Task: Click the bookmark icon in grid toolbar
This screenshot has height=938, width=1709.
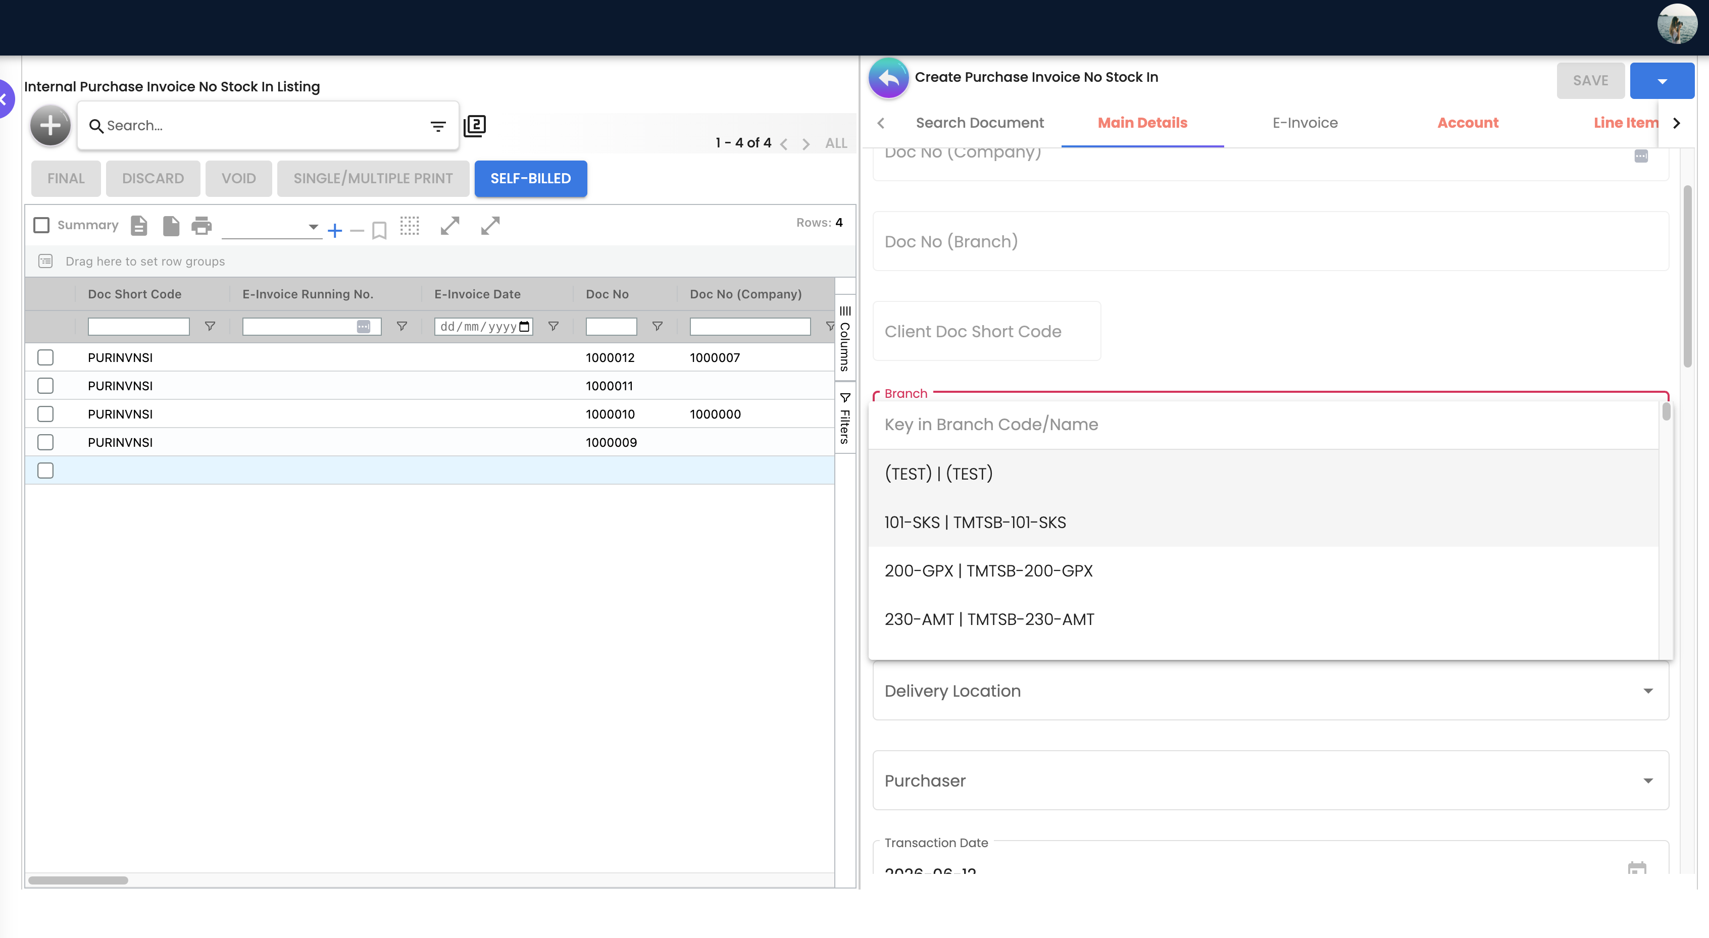Action: point(379,230)
